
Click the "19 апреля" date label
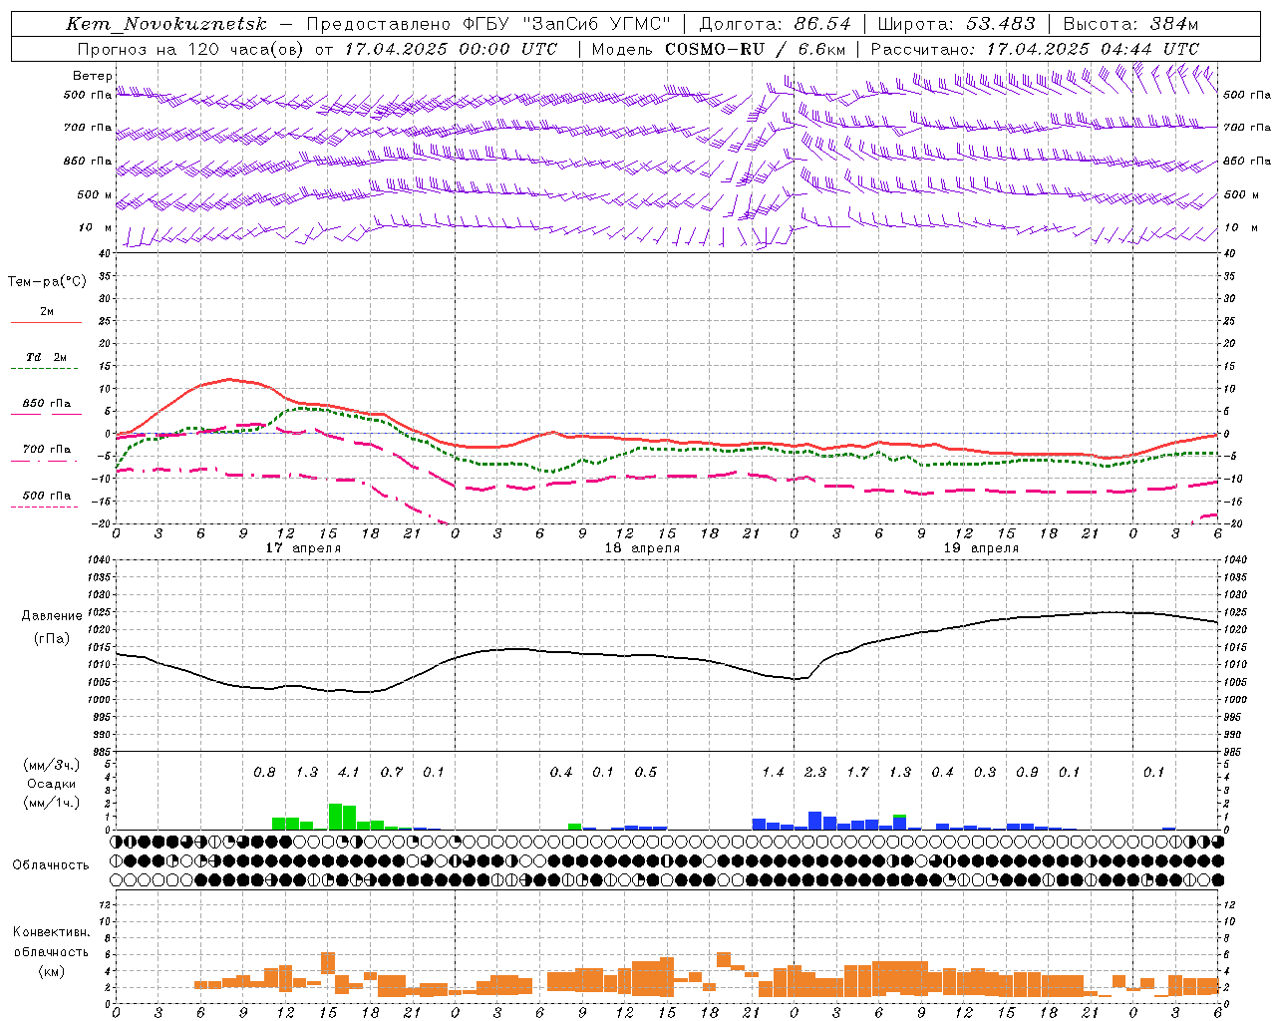981,548
